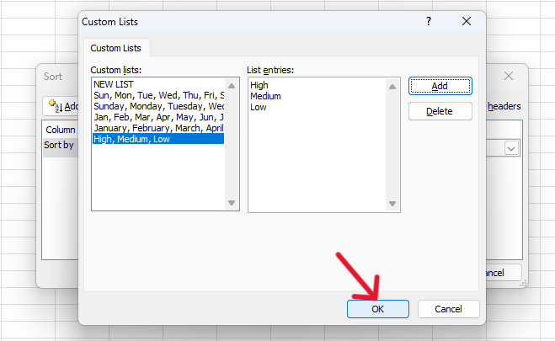555x341 pixels.
Task: Confirm with the OK button
Action: [x=377, y=309]
